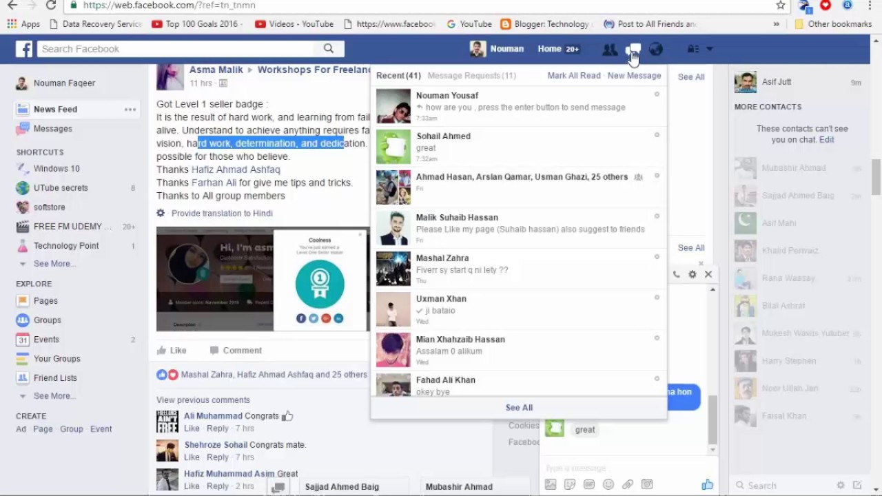This screenshot has height=496, width=882.
Task: Open chat sidebar options gear
Action: click(841, 486)
